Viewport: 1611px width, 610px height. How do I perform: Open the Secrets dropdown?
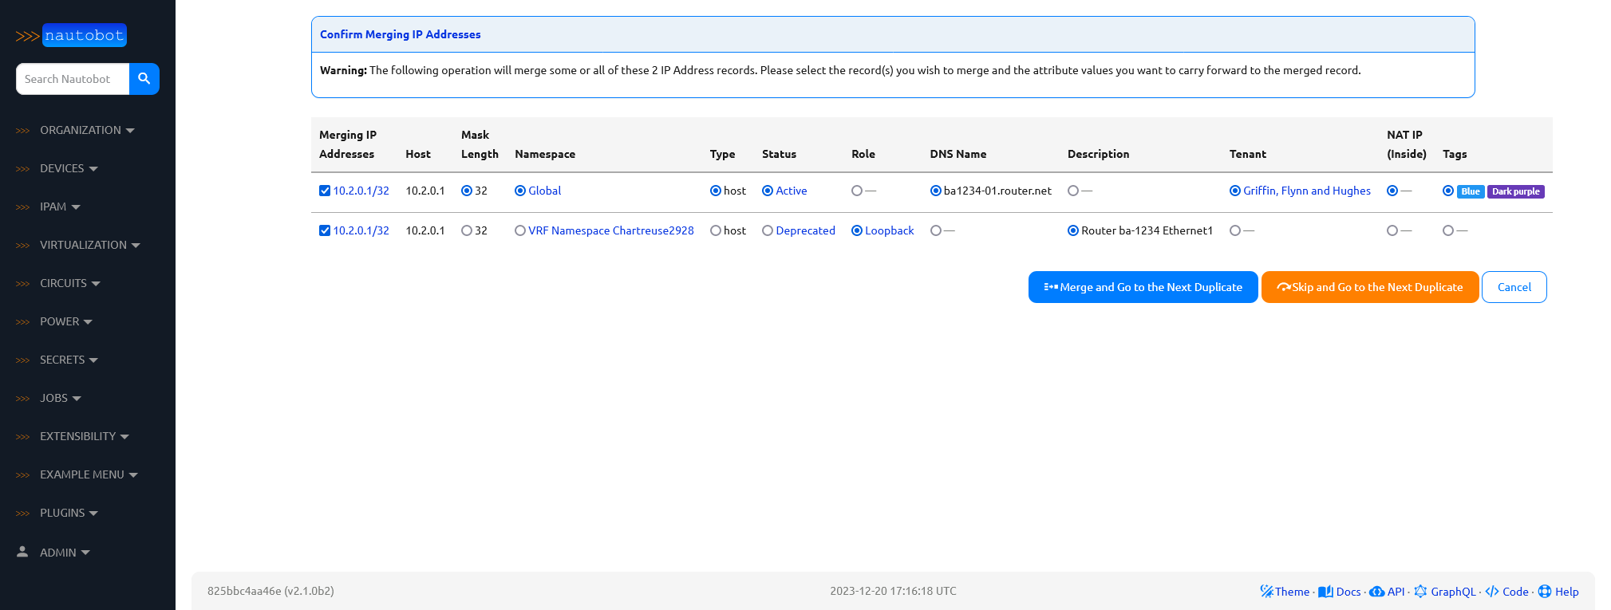69,360
